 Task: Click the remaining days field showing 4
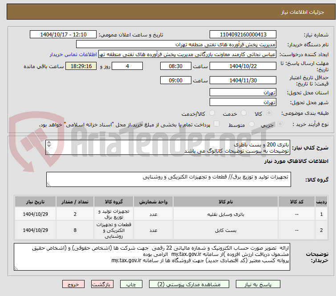click(127, 66)
